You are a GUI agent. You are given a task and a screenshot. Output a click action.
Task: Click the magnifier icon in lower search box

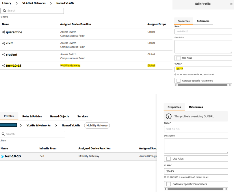pos(3,134)
